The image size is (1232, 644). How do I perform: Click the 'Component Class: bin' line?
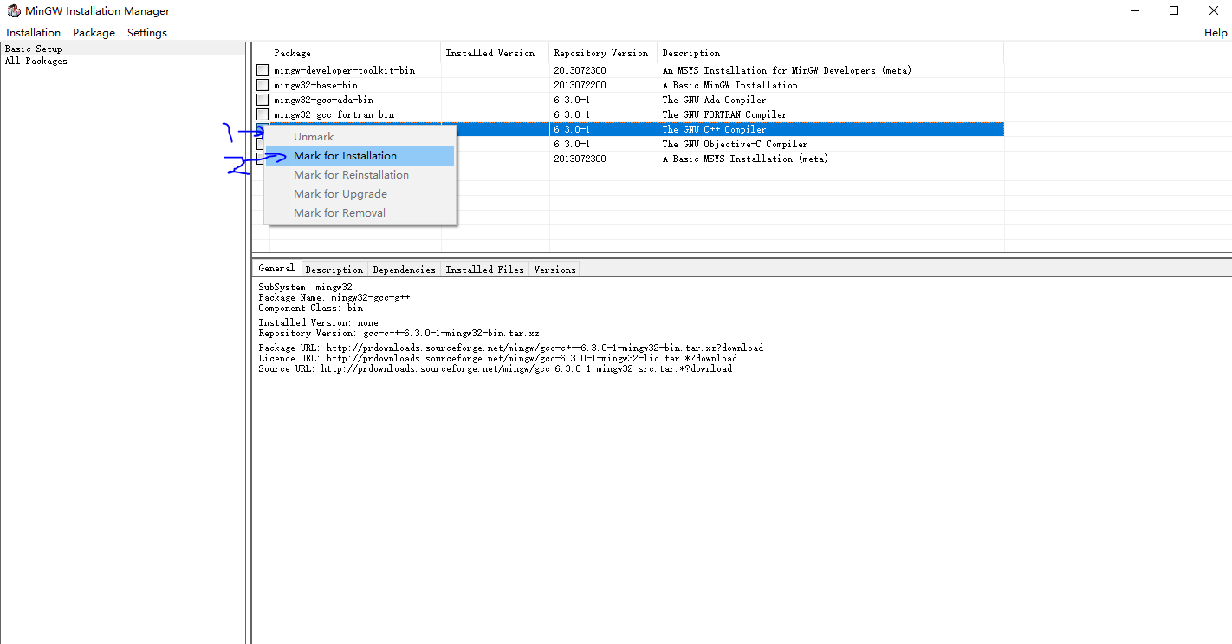[310, 308]
